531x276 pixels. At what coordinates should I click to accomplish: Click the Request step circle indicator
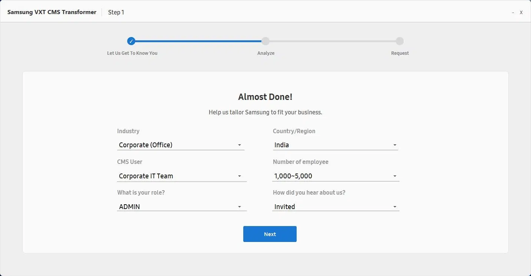(399, 41)
